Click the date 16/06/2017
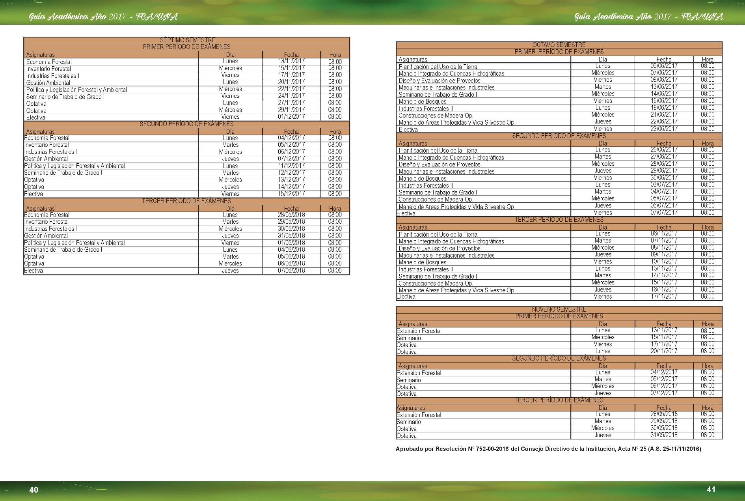 click(x=664, y=101)
